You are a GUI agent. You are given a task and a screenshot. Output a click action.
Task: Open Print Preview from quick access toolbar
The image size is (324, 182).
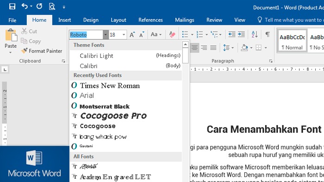click(52, 6)
